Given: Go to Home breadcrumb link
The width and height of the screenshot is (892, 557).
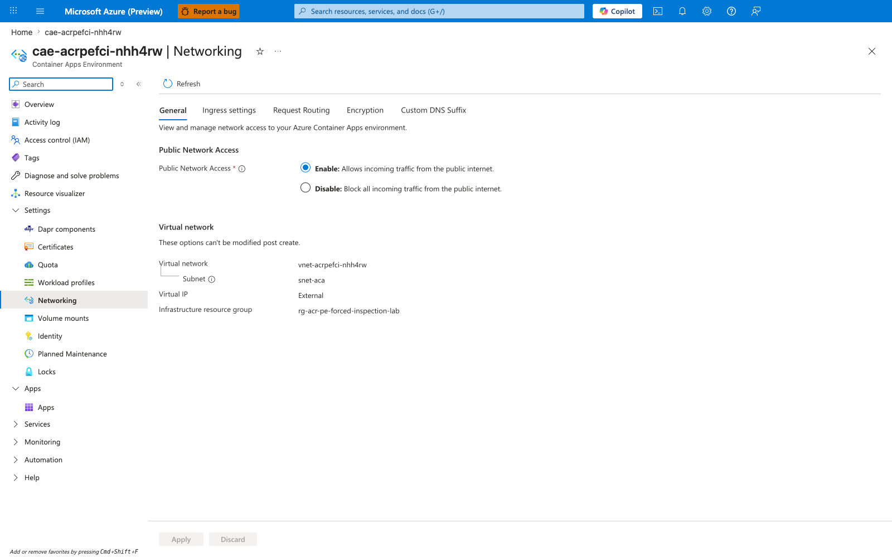Looking at the screenshot, I should point(22,32).
